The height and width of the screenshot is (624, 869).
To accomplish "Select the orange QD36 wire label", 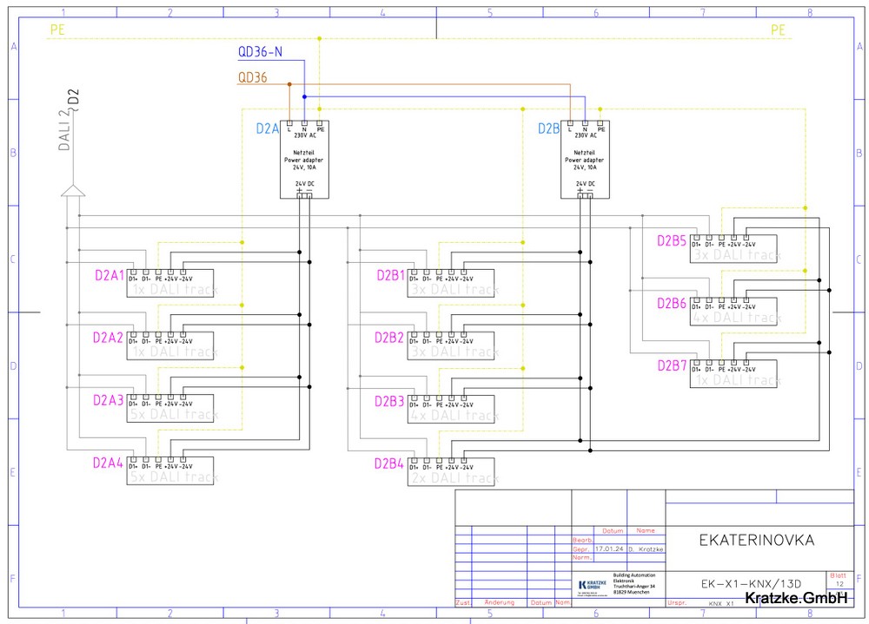I will click(x=252, y=77).
